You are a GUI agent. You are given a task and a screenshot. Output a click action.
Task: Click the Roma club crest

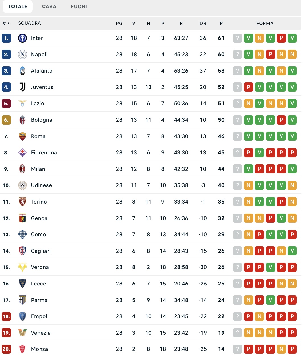click(x=22, y=136)
